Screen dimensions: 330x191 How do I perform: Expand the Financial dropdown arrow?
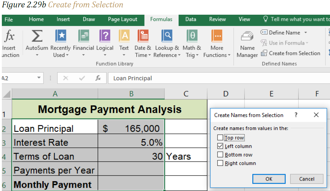click(x=83, y=55)
